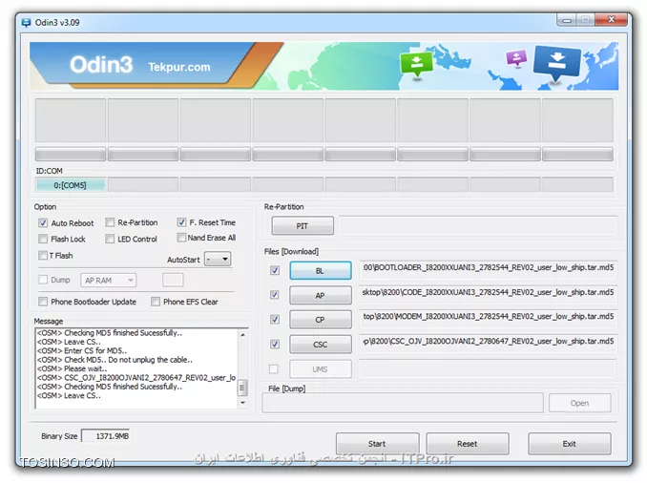
Task: Click the PIT button
Action: pyautogui.click(x=303, y=226)
